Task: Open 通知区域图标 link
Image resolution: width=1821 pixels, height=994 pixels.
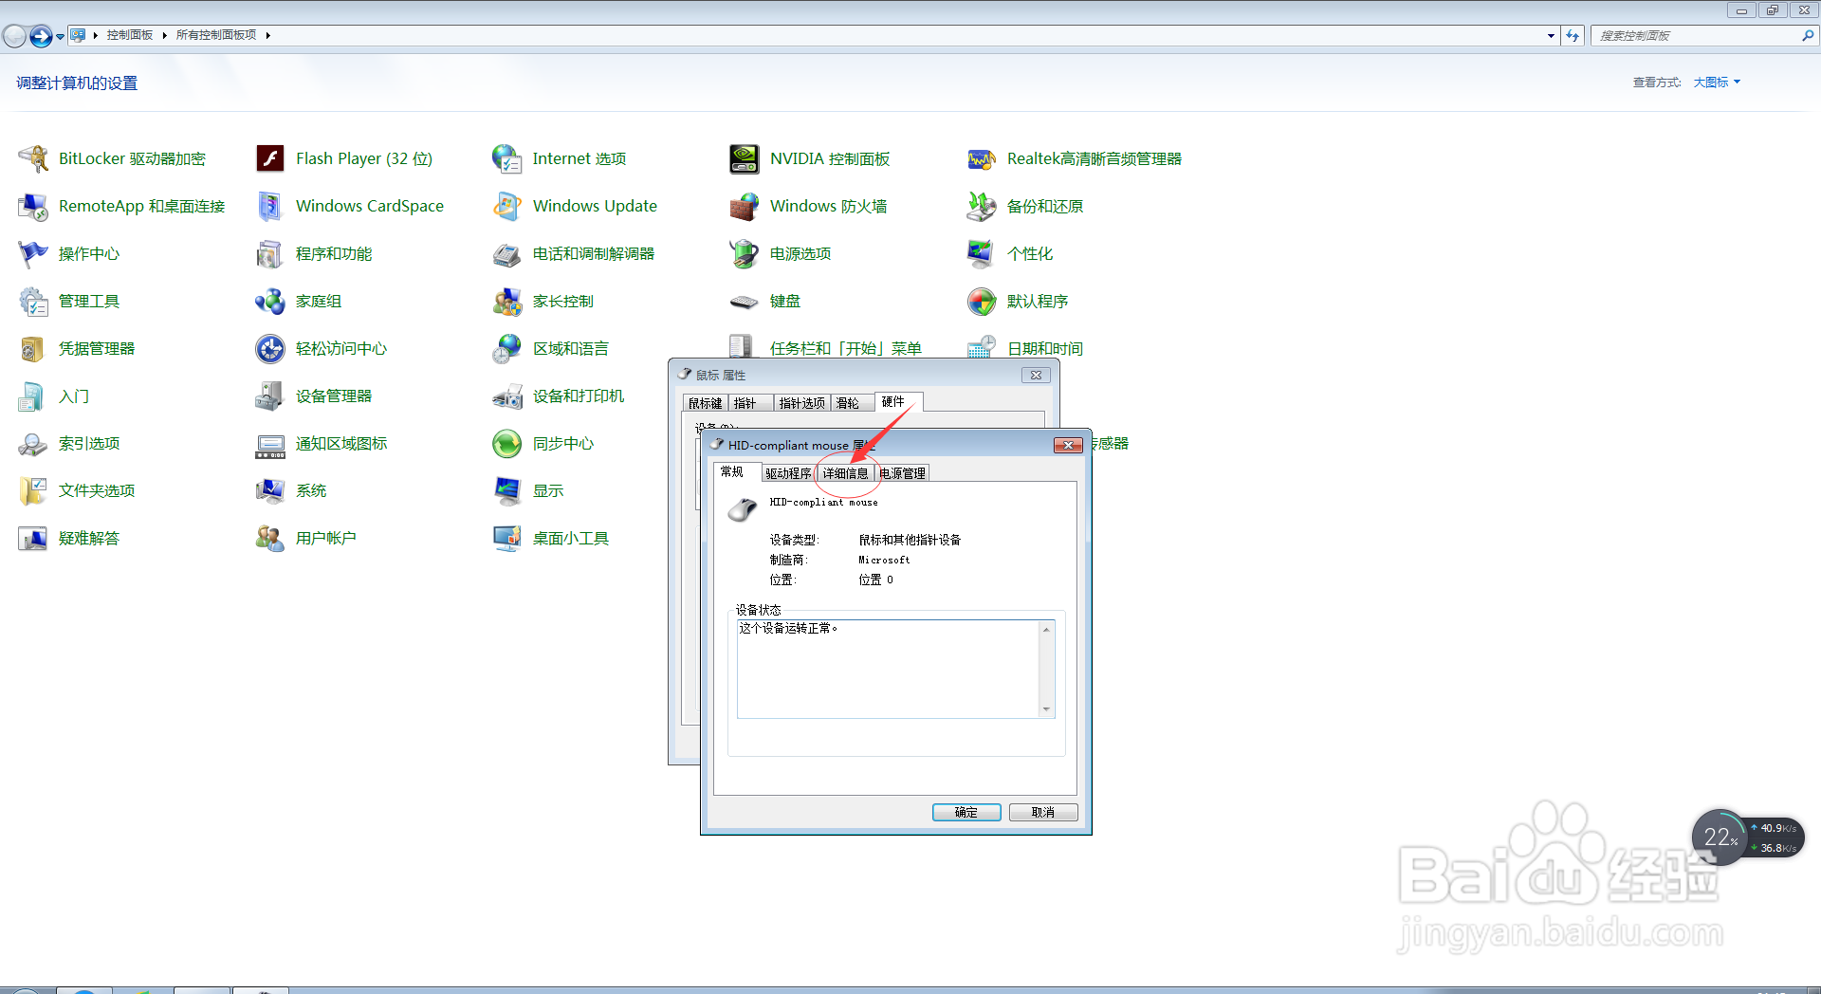Action: tap(341, 443)
